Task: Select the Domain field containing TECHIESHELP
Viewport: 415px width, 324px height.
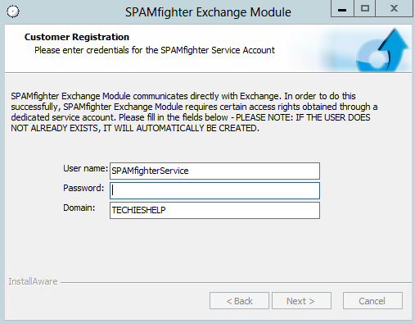Action: click(x=214, y=210)
